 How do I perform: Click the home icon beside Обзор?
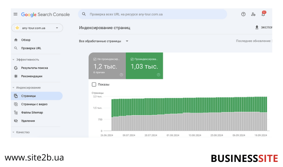point(16,40)
